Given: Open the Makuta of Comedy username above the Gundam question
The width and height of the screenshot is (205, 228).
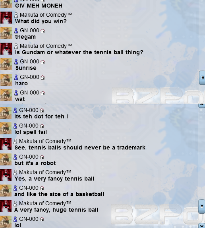Looking at the screenshot, I should (x=46, y=46).
